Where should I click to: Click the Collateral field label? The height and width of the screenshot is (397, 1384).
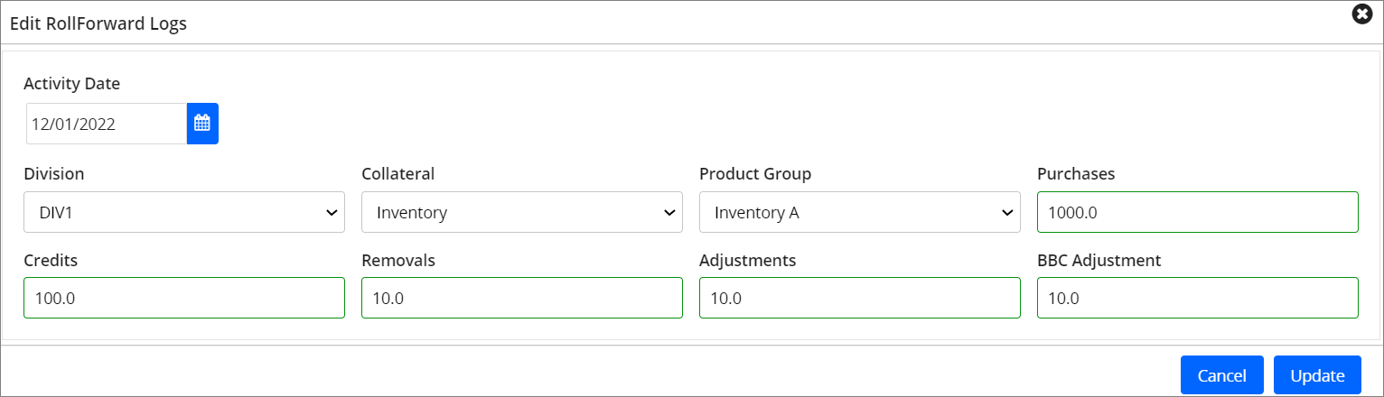coord(397,173)
